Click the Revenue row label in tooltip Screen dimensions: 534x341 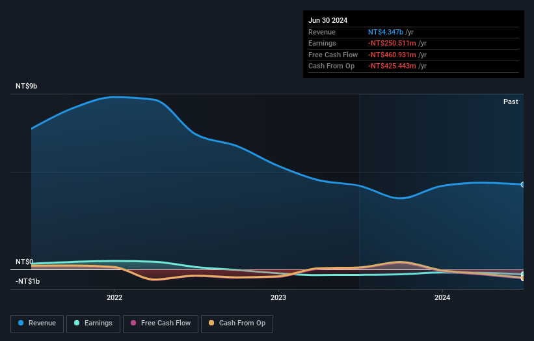[322, 32]
